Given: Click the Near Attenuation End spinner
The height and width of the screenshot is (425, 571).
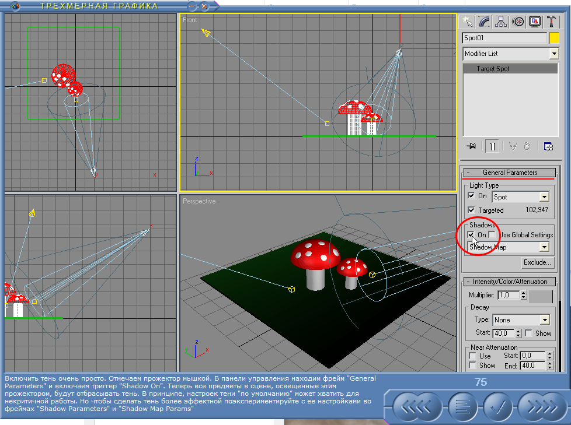Looking at the screenshot, I should (x=550, y=366).
